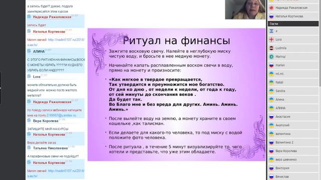Click Ukrainian flag icon beside guest Sandra

[271, 91]
